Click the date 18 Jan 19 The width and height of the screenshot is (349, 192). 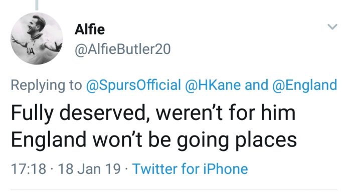[x=89, y=169]
